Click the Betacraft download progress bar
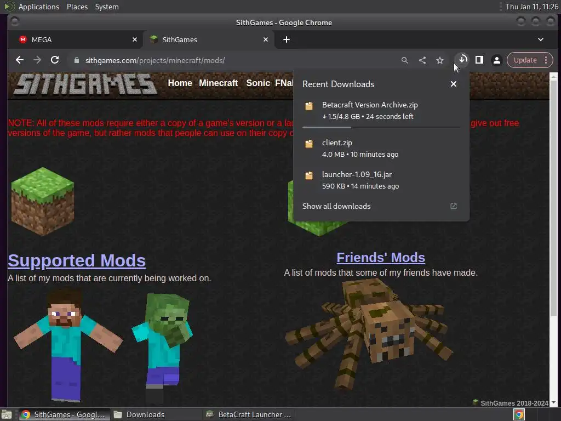This screenshot has width=561, height=421. (x=381, y=127)
